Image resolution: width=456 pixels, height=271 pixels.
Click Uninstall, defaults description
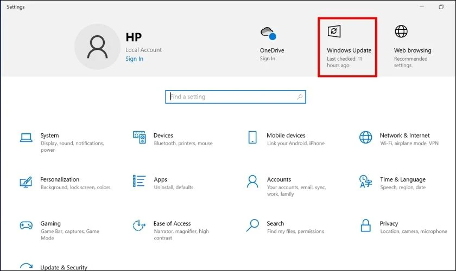point(173,188)
